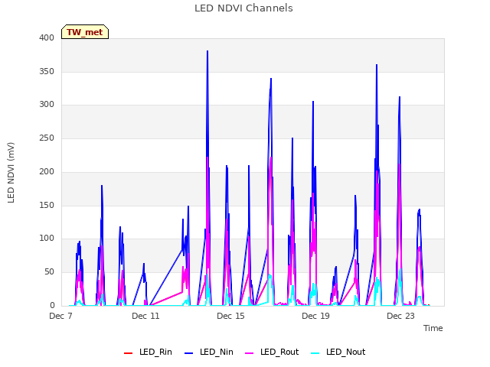Click the magenta LED_Rout legend swatch
The height and width of the screenshot is (367, 490).
(x=250, y=353)
